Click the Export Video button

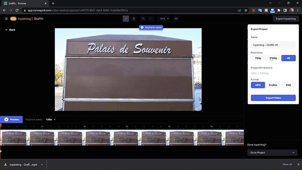[x=273, y=98]
